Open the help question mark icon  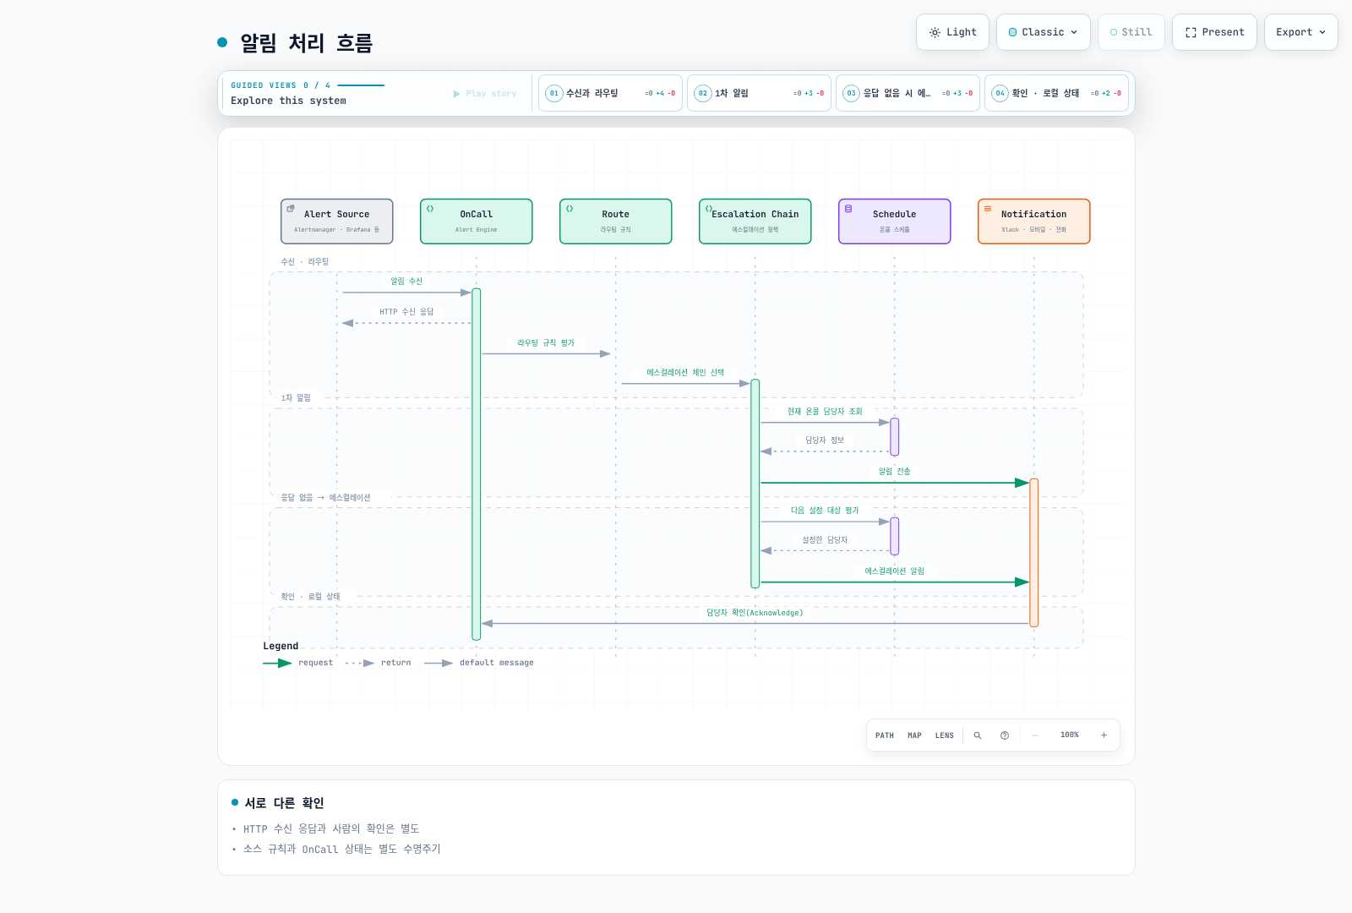tap(1005, 735)
